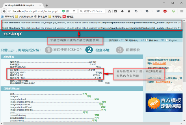The width and height of the screenshot is (186, 125).
Task: Click the 是否支持 JPEG row
Action: (x=56, y=72)
